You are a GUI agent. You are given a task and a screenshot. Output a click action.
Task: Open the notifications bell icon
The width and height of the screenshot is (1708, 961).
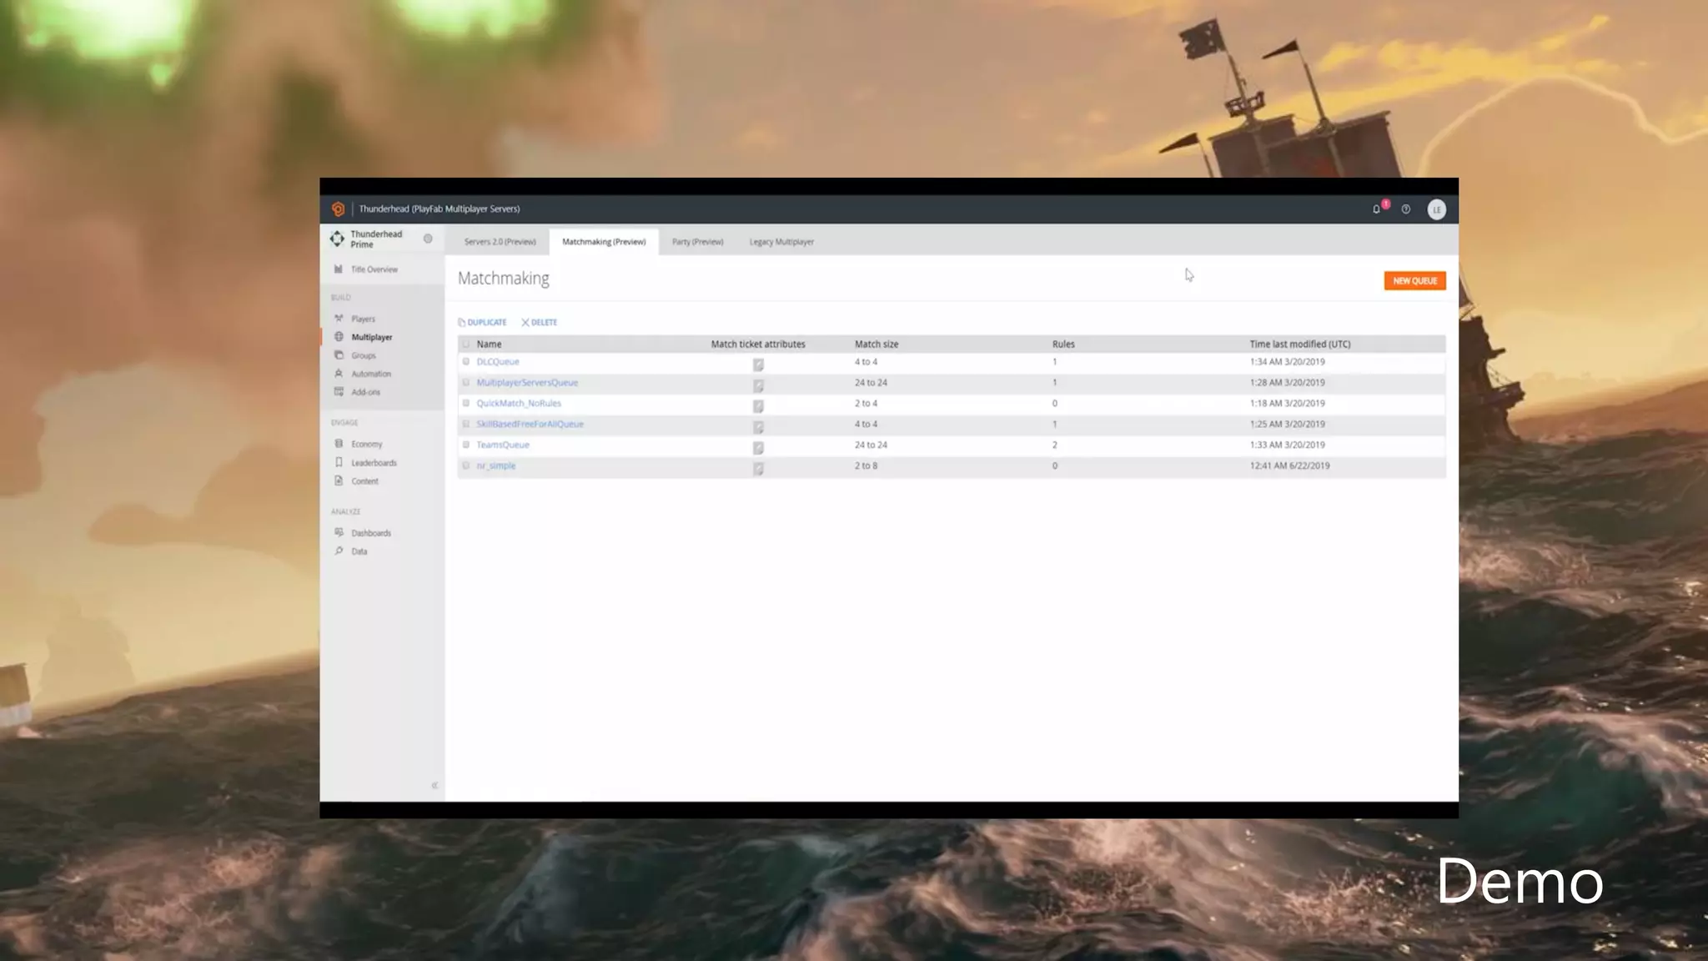[1376, 209]
